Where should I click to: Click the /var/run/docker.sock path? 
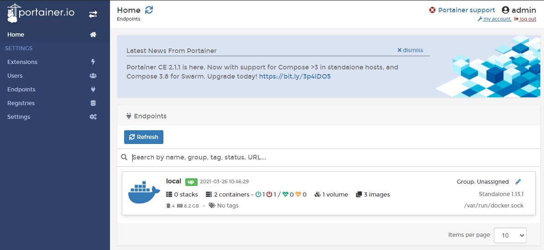click(494, 206)
